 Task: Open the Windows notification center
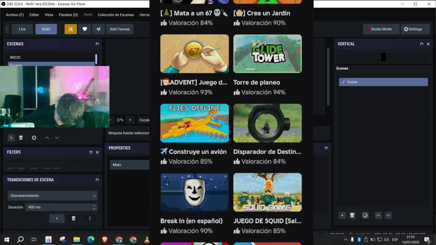427,240
